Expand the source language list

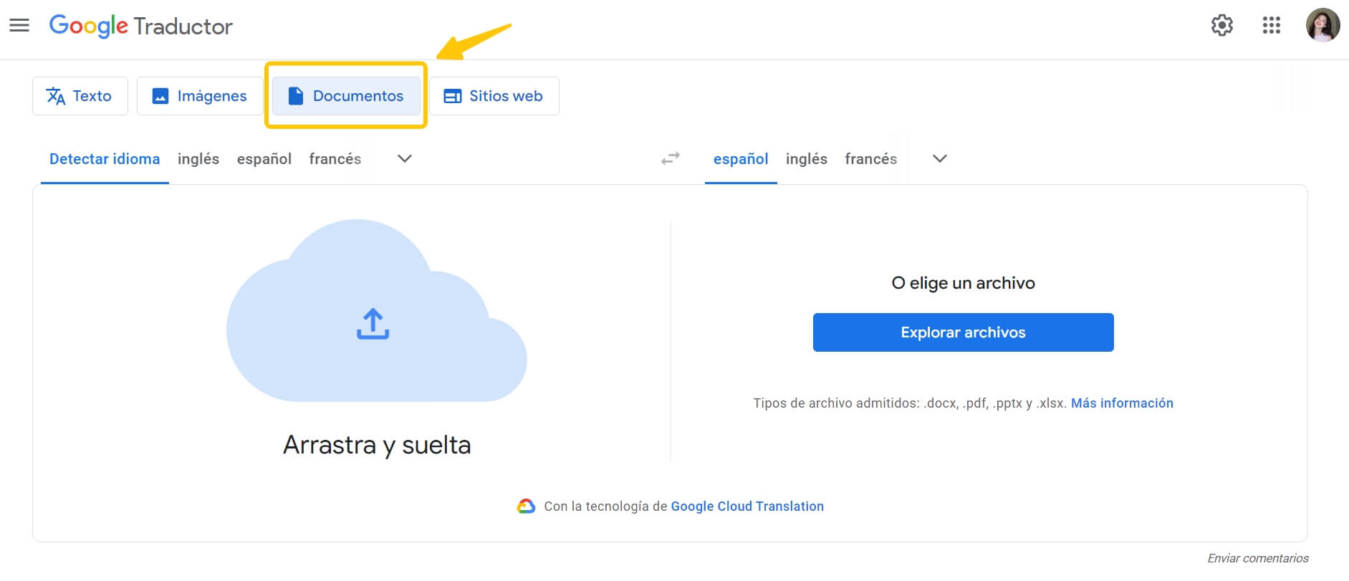tap(404, 158)
